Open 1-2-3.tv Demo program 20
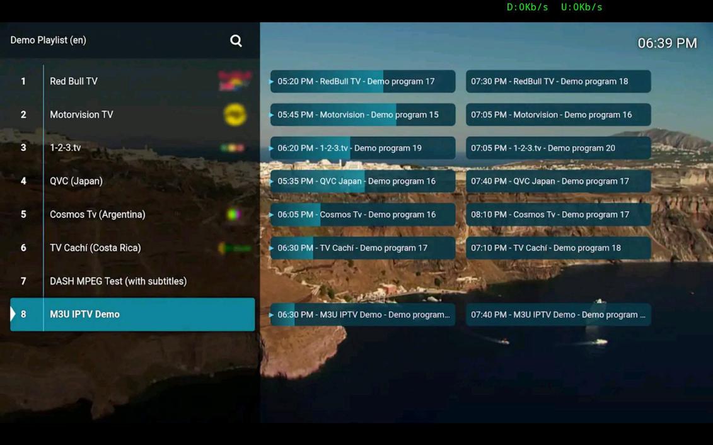The height and width of the screenshot is (445, 713). tap(558, 148)
